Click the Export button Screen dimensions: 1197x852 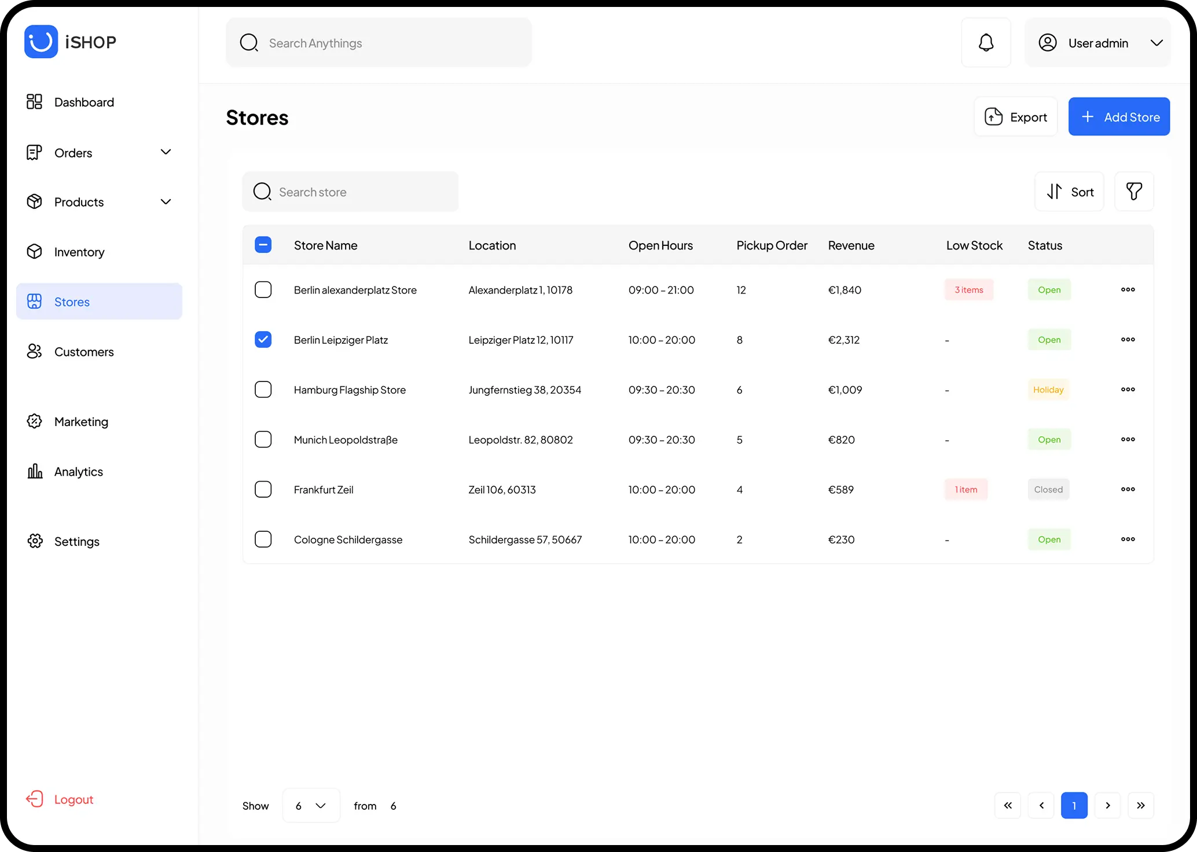pyautogui.click(x=1016, y=117)
